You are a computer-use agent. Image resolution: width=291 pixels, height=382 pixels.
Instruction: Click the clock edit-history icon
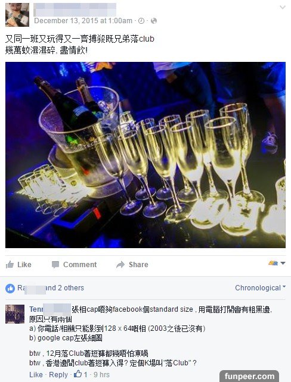coord(141,21)
